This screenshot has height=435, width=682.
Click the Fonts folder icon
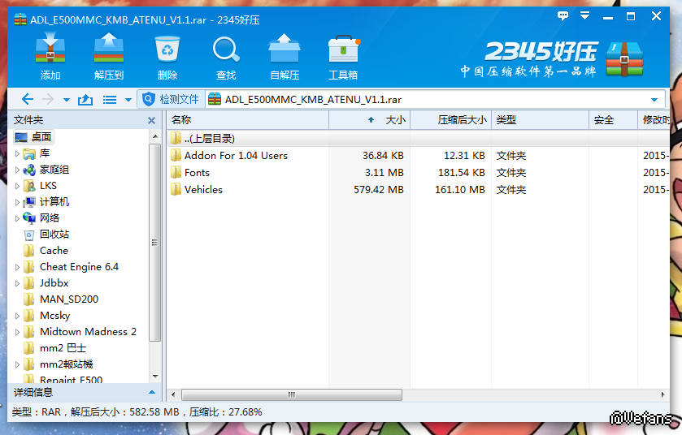(176, 172)
